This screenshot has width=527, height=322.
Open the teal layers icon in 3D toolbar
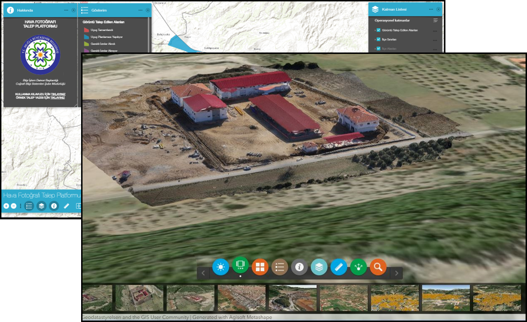319,267
